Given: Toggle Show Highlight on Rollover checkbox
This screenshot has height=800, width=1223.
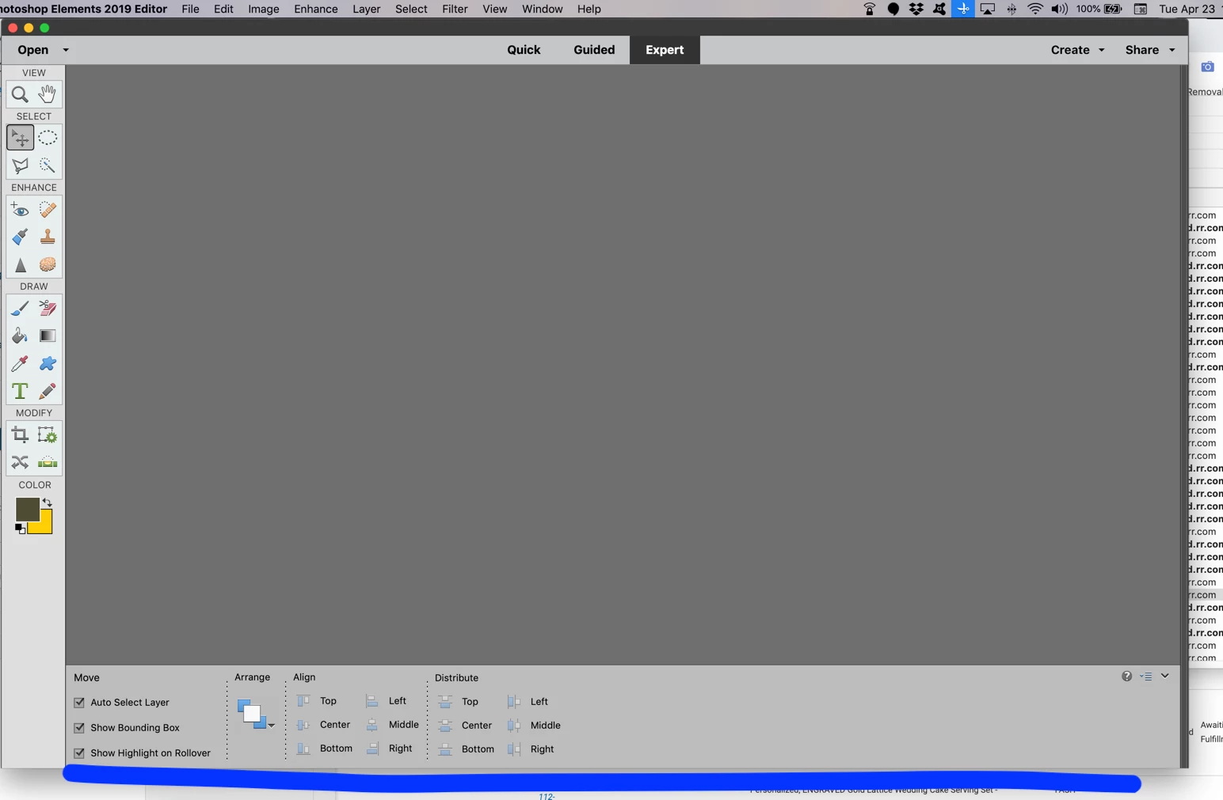Looking at the screenshot, I should tap(79, 753).
